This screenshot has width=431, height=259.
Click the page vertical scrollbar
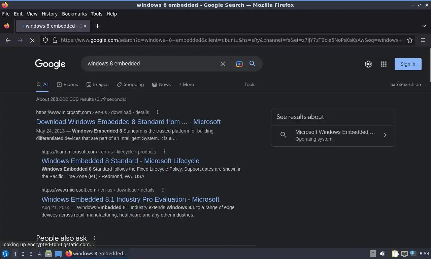point(430,65)
